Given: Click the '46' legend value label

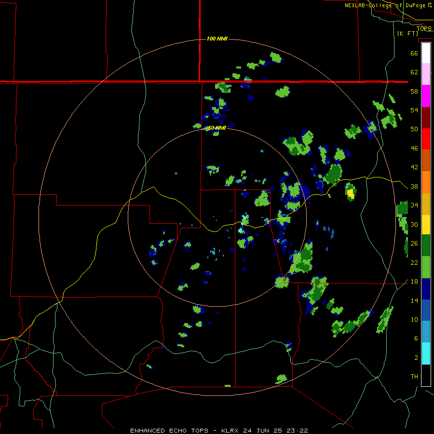Looking at the screenshot, I should coord(414,149).
